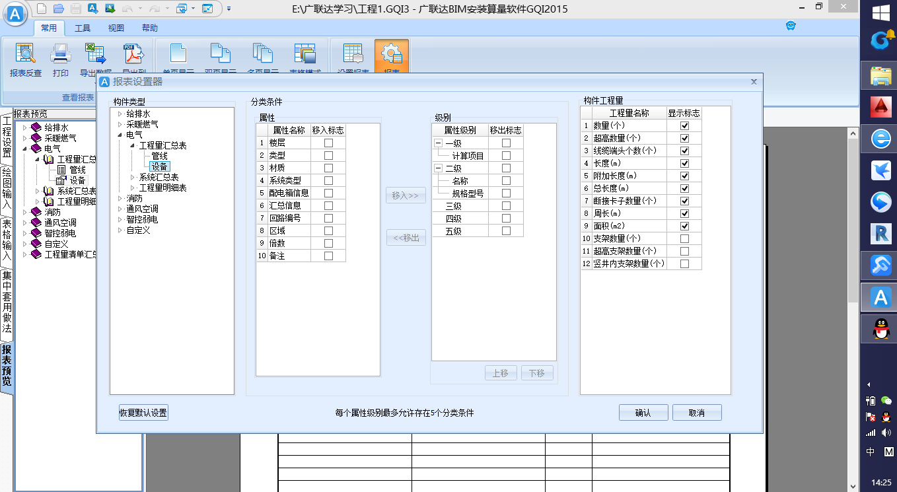Expand 给排水 in dialog component tree

120,114
